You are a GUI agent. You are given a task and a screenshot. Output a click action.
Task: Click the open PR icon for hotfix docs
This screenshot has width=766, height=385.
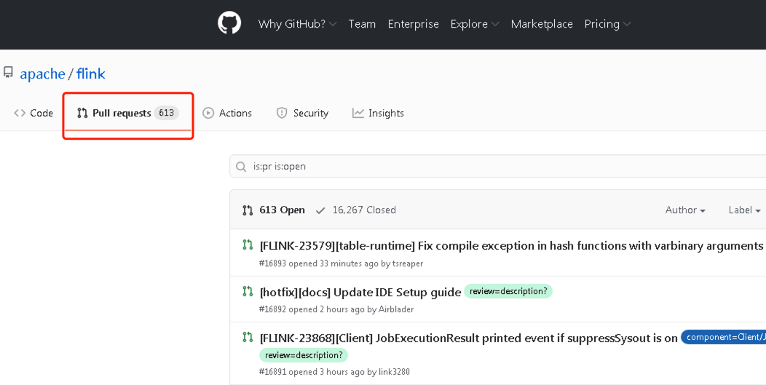[x=248, y=291]
